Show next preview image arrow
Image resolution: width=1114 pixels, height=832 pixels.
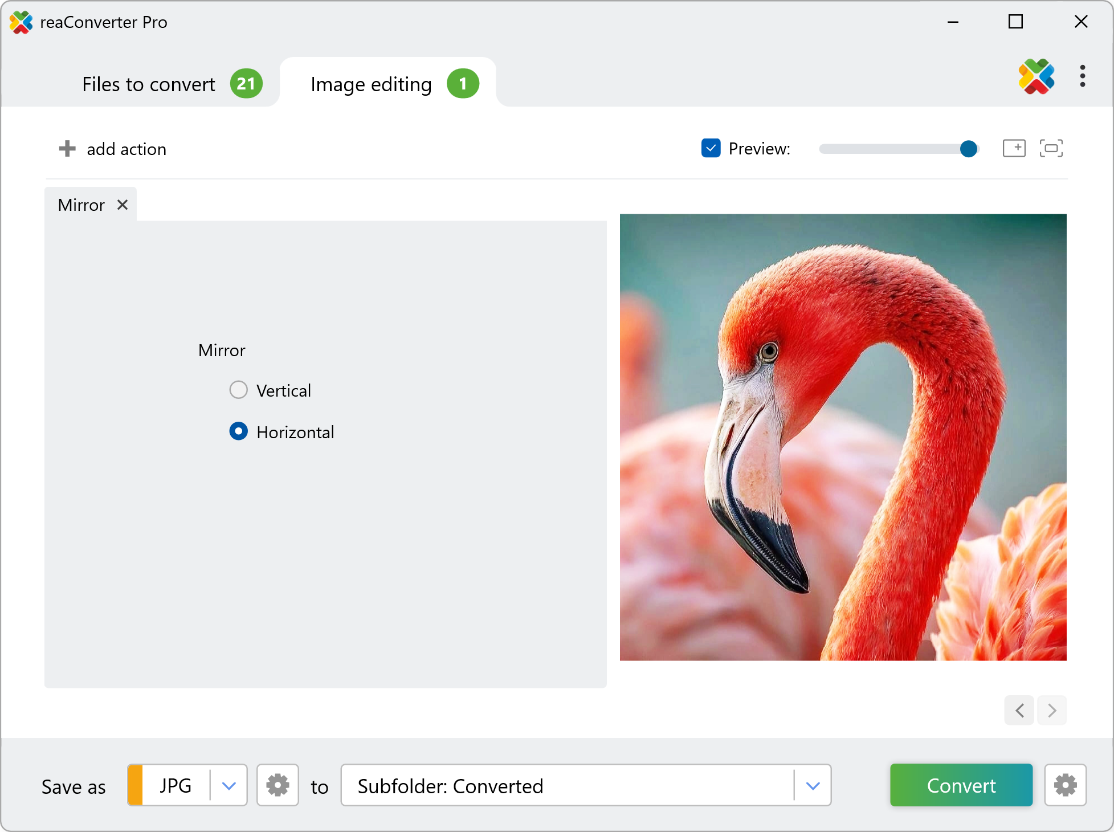click(x=1052, y=710)
